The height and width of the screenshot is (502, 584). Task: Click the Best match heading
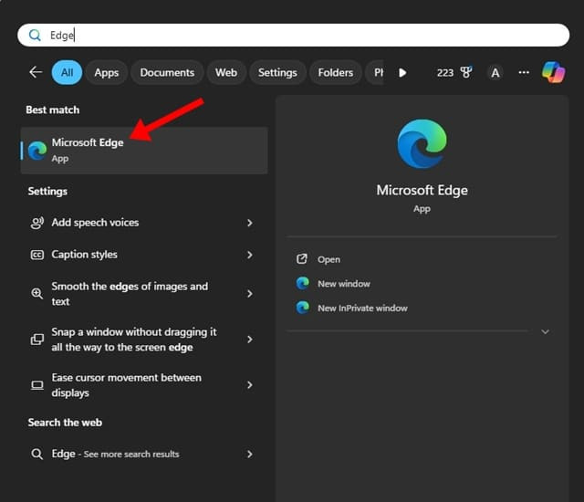click(x=53, y=110)
